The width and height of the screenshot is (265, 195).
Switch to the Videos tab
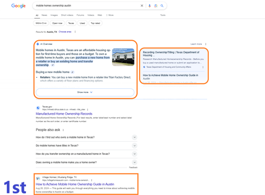(x=91, y=15)
